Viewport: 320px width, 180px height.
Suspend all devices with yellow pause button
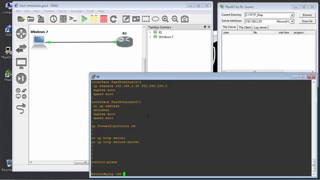[93, 19]
